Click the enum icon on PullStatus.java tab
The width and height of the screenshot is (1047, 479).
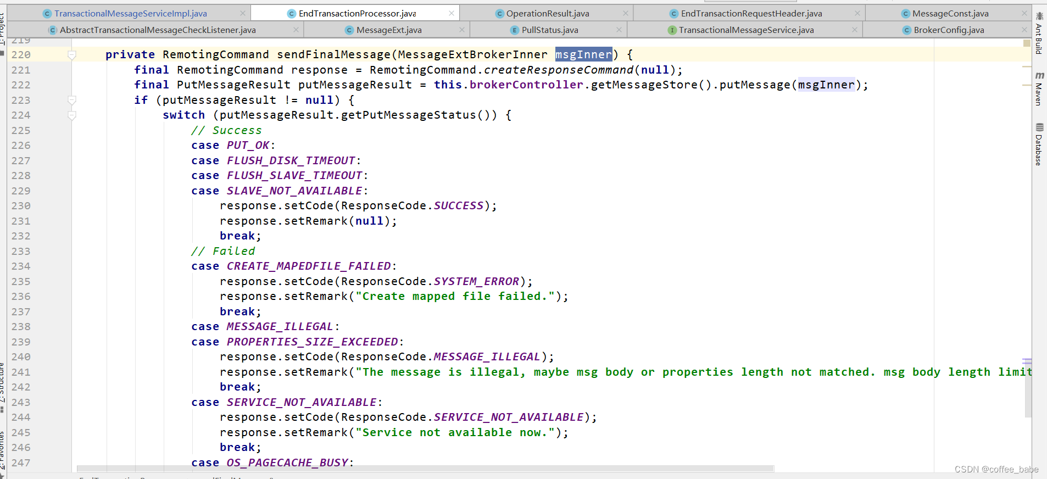tap(514, 30)
